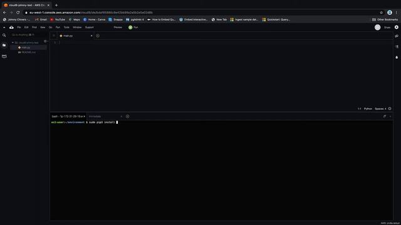Reload the browser page
Screen dimensions: 401x225
tap(18, 12)
